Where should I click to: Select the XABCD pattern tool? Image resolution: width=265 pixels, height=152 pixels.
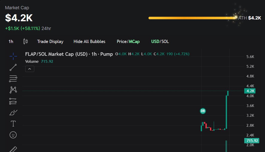tap(13, 89)
